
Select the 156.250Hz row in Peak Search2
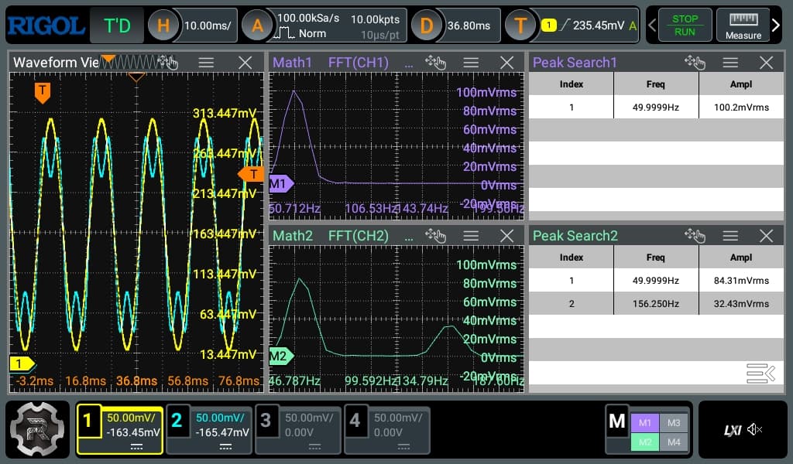click(x=656, y=303)
